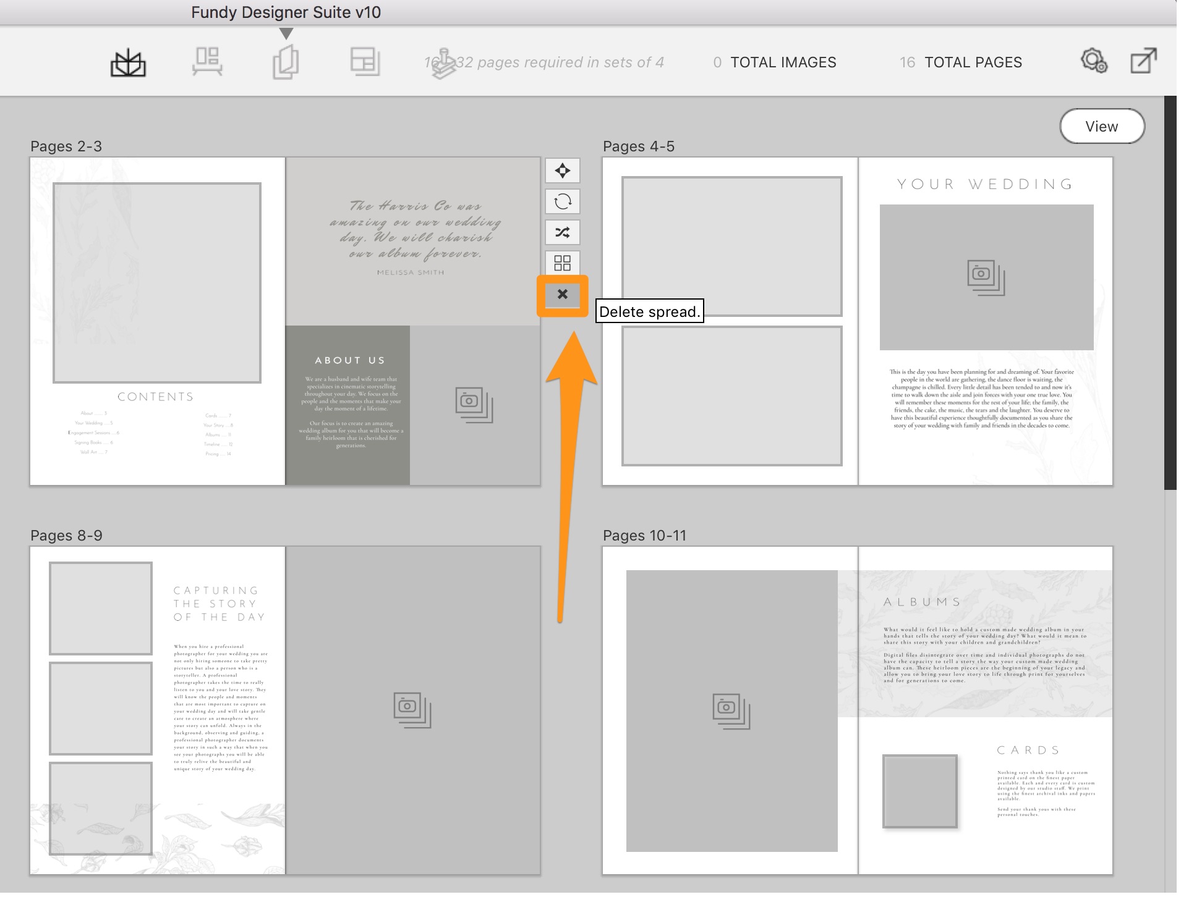The image size is (1202, 918).
Task: Select the move/reposition tool icon
Action: [x=561, y=171]
